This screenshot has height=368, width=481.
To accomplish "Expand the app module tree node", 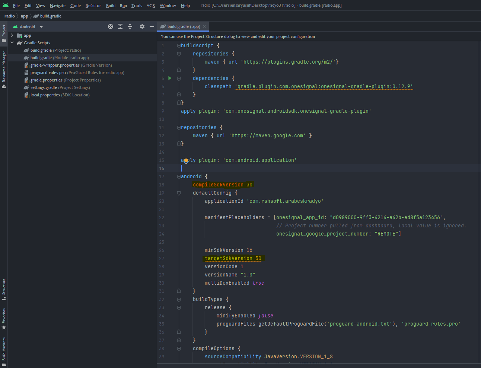I will 12,35.
